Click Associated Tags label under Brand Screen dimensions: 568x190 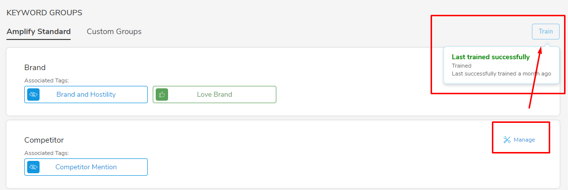click(x=46, y=80)
